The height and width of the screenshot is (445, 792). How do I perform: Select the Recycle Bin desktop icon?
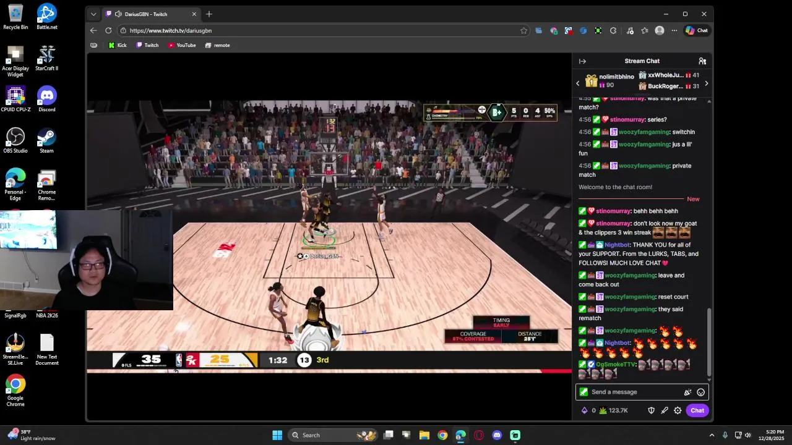pos(15,17)
